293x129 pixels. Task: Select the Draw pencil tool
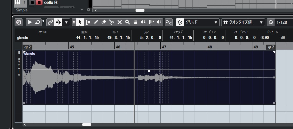pyautogui.click(x=96, y=22)
